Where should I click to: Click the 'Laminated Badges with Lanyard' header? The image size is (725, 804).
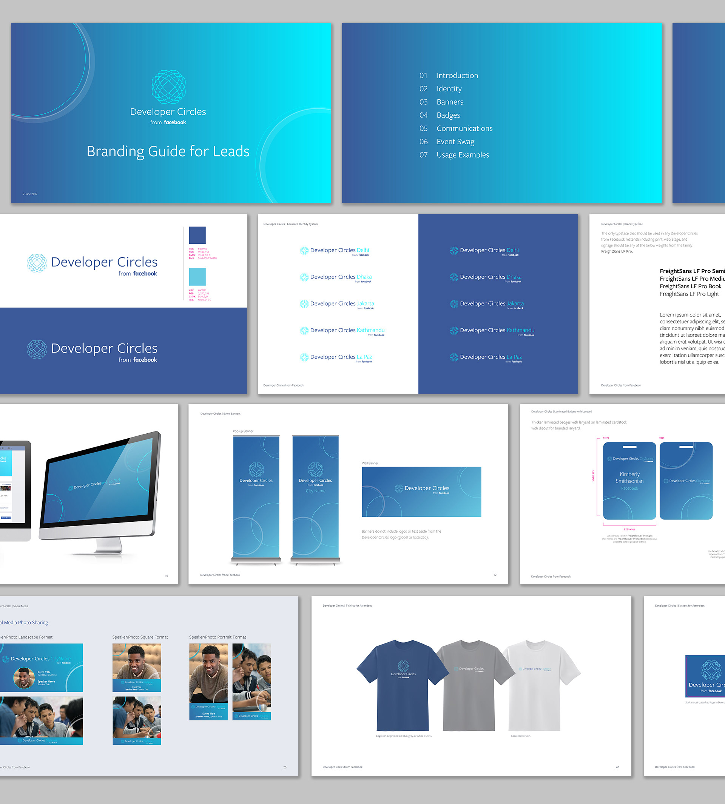[561, 411]
